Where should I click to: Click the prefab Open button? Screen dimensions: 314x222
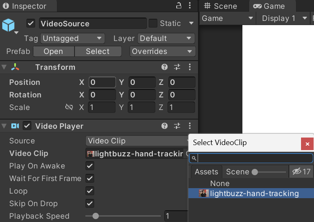[x=53, y=51]
